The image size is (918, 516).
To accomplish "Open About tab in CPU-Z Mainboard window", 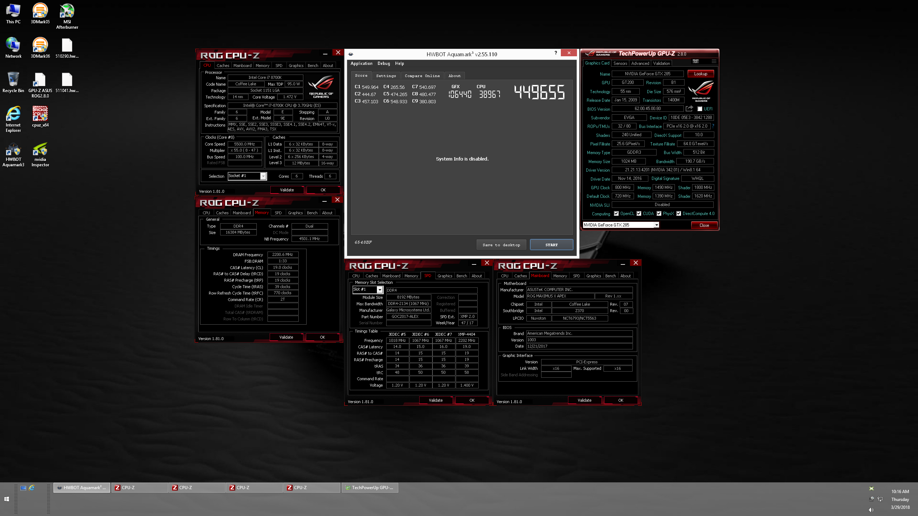I will click(x=625, y=276).
